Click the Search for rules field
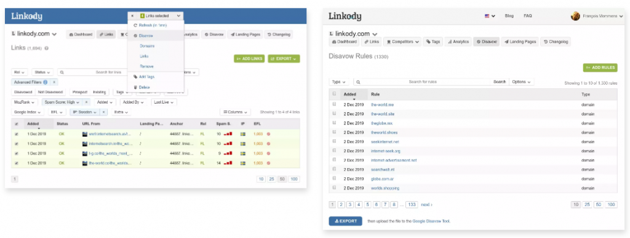The image size is (630, 238). (422, 82)
